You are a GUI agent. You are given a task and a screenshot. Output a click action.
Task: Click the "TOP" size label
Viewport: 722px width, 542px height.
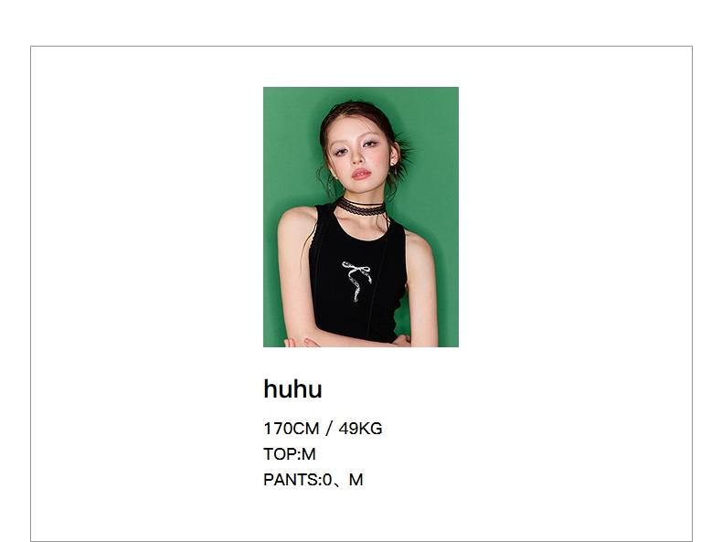pos(280,454)
